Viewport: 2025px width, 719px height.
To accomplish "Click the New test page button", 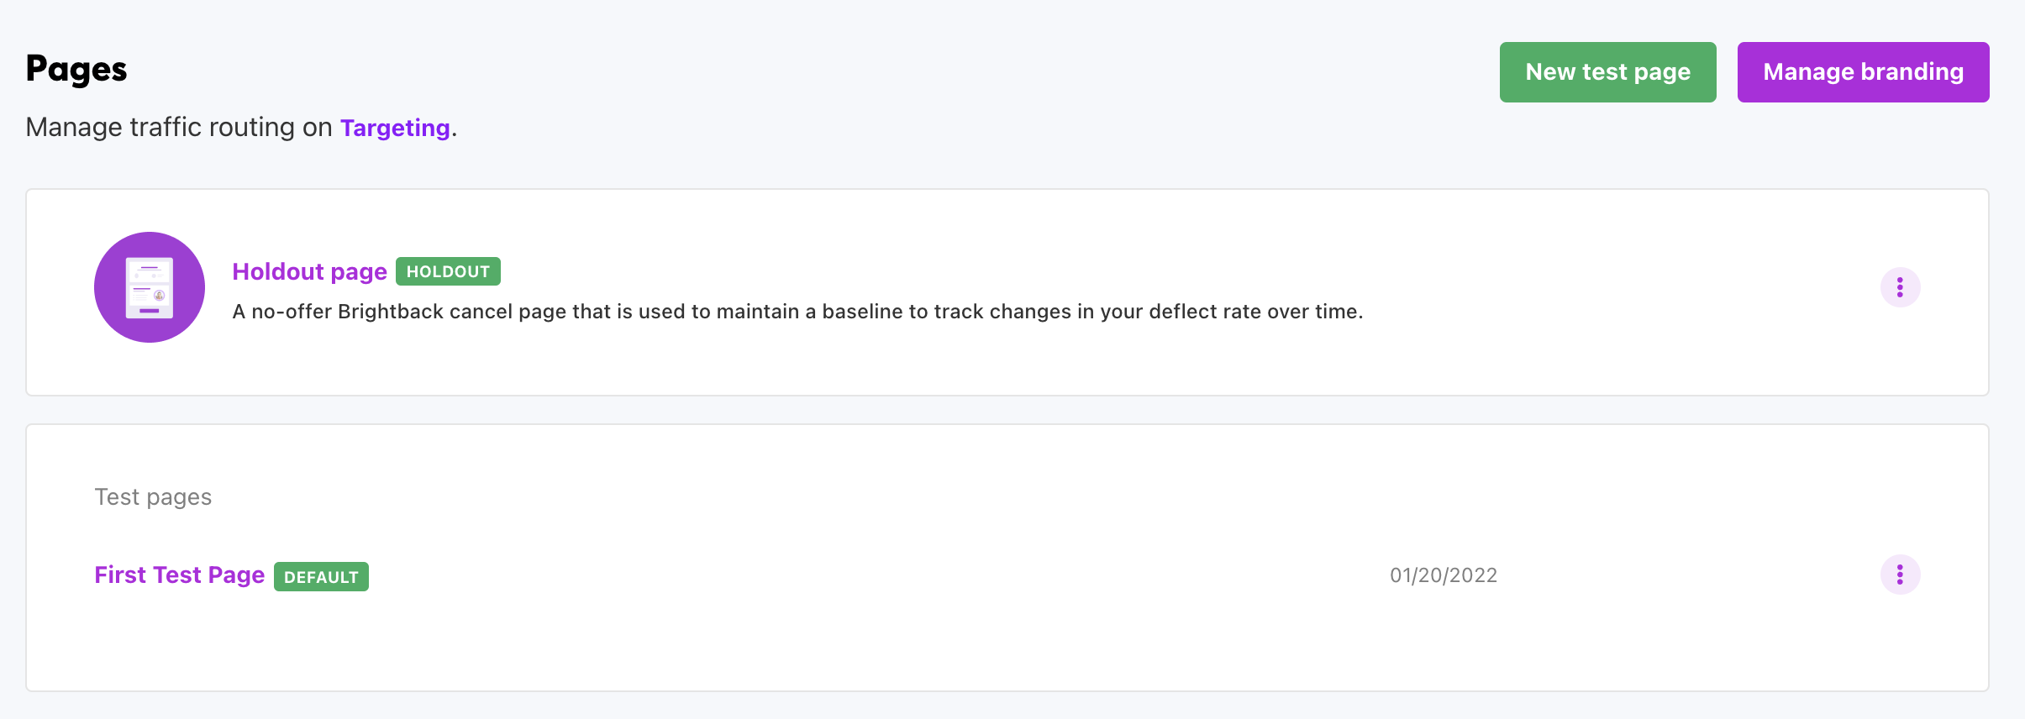I will pyautogui.click(x=1607, y=72).
